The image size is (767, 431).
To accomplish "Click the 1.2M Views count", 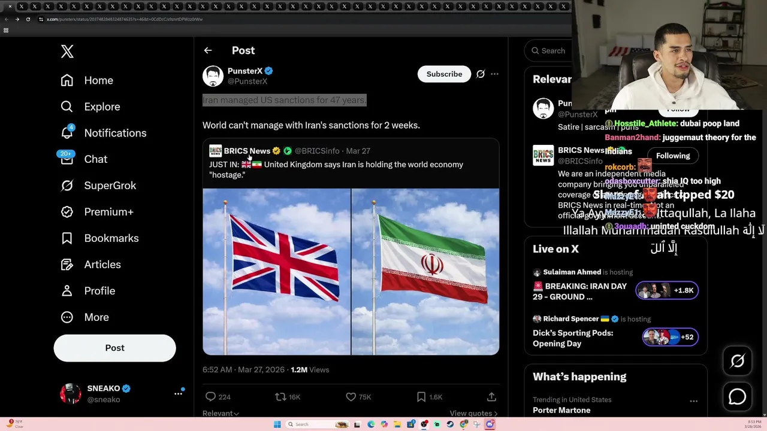I will 310,370.
